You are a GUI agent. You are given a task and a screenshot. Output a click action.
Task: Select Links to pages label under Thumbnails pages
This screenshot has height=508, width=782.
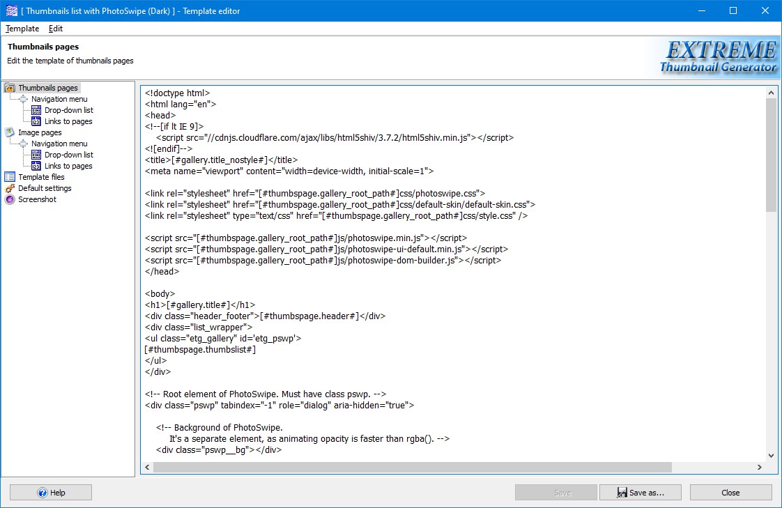tap(68, 121)
